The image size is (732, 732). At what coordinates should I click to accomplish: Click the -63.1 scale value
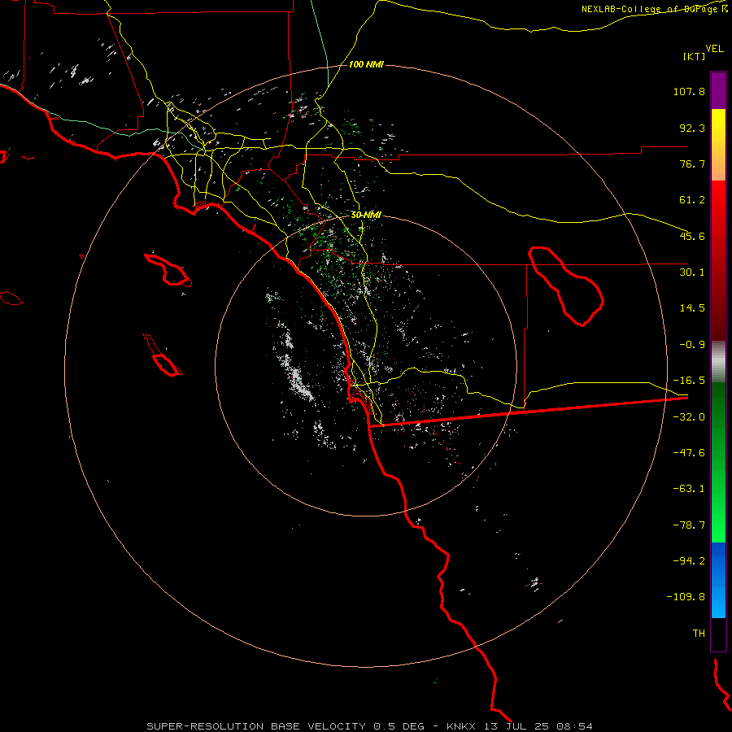(689, 489)
